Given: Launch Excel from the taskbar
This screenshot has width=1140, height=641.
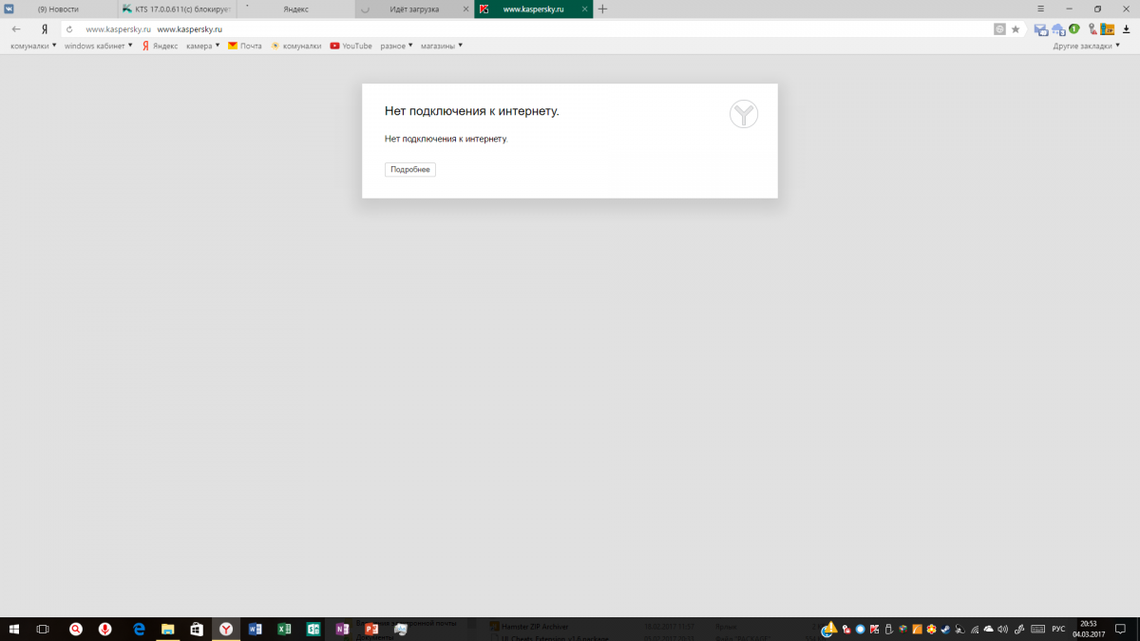Looking at the screenshot, I should 284,629.
